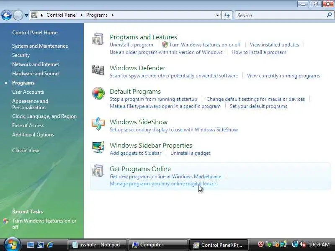
Task: Click Uninstall a gadget link
Action: coord(191,153)
